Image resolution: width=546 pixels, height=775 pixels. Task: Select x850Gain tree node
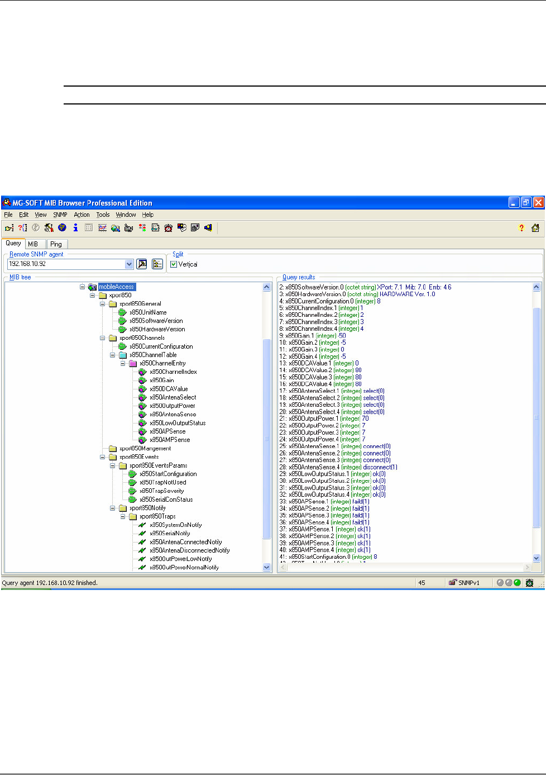coord(162,381)
